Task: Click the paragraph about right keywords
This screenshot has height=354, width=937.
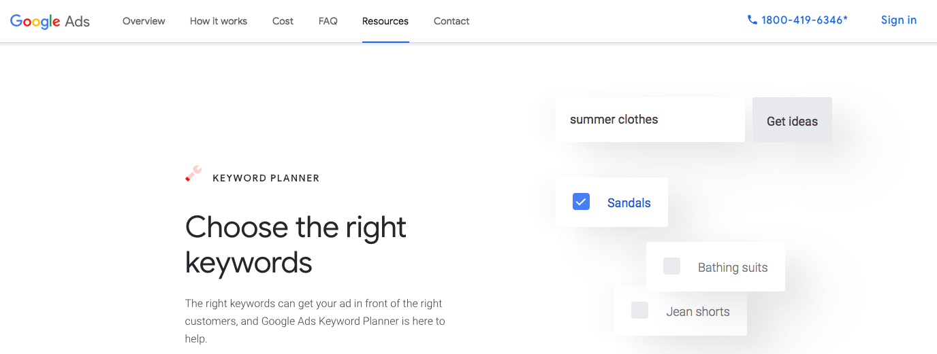Action: click(315, 321)
